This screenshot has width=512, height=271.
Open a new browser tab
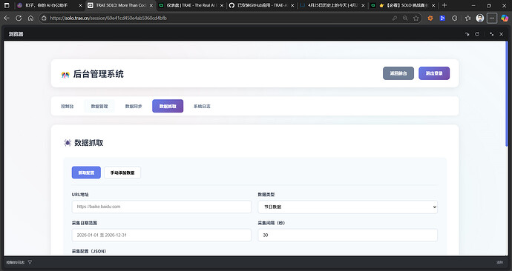tap(444, 5)
